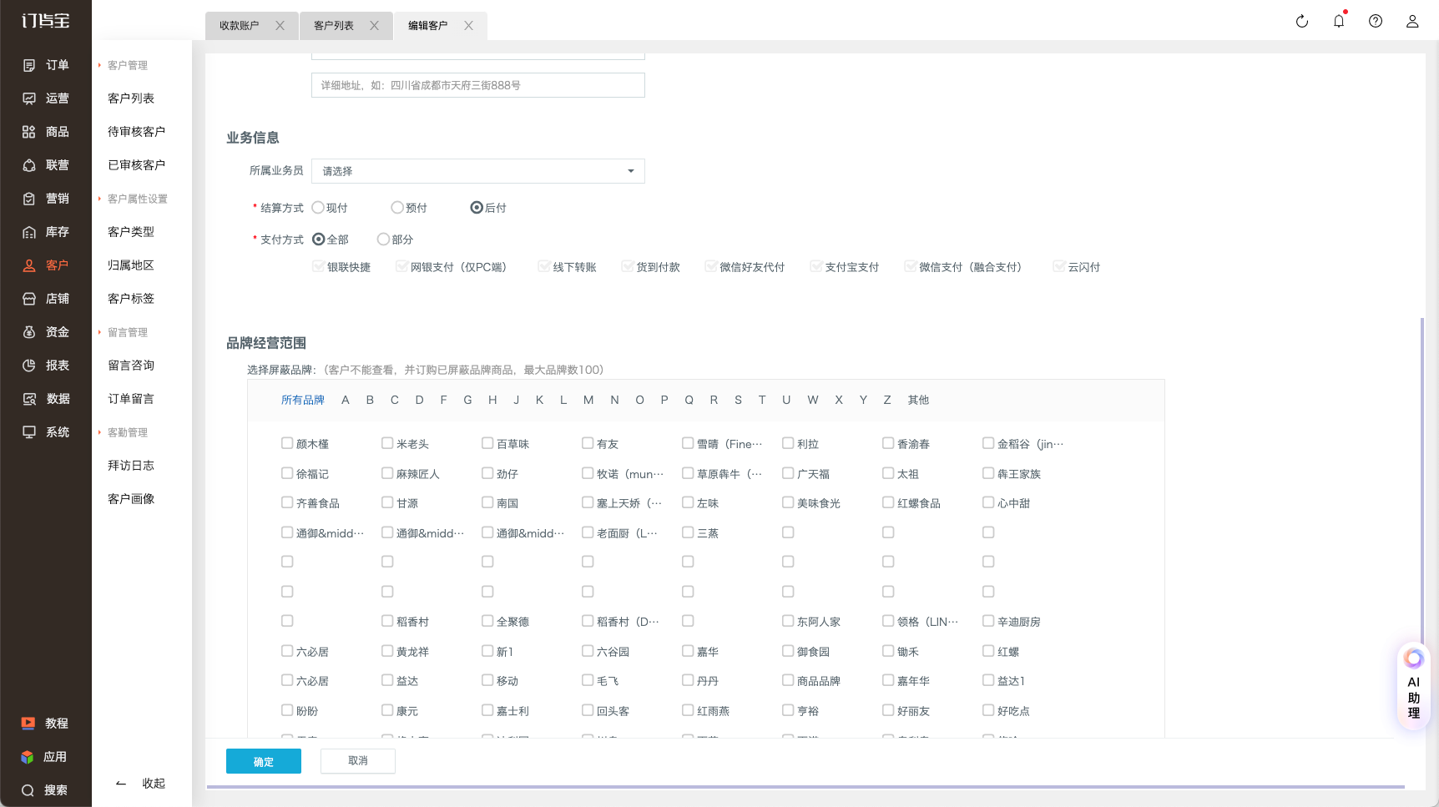Check the 颜木槿 brand checkbox
The image size is (1439, 807).
[287, 443]
